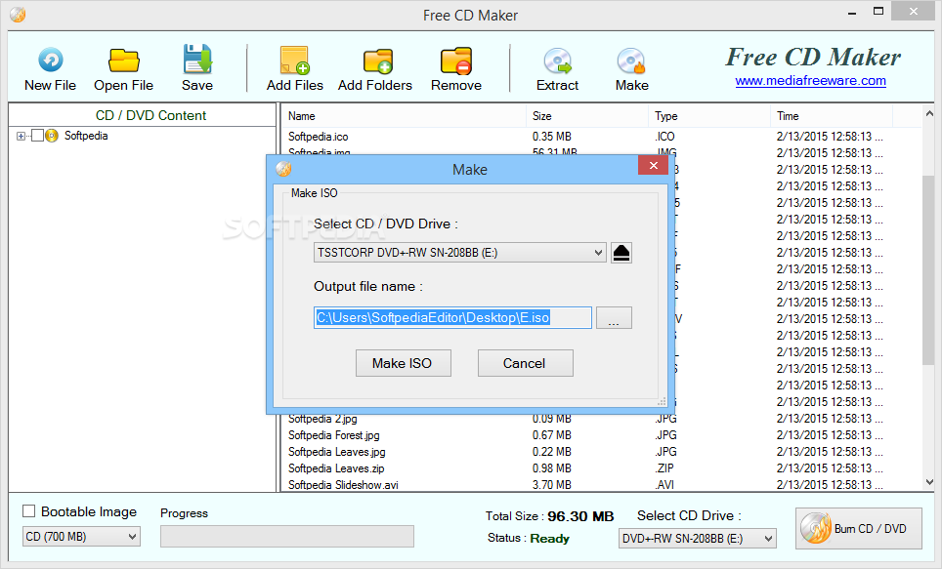Click the 0.98 MB size cell
Viewport: 942px width, 569px height.
click(551, 468)
